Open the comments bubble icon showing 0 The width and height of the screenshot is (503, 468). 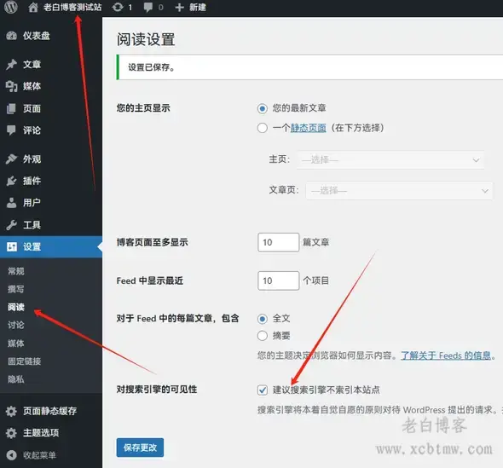pyautogui.click(x=147, y=7)
